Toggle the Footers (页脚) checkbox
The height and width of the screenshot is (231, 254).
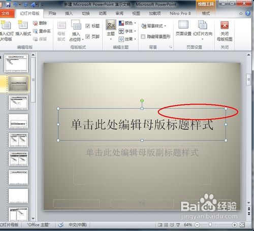tap(87, 37)
